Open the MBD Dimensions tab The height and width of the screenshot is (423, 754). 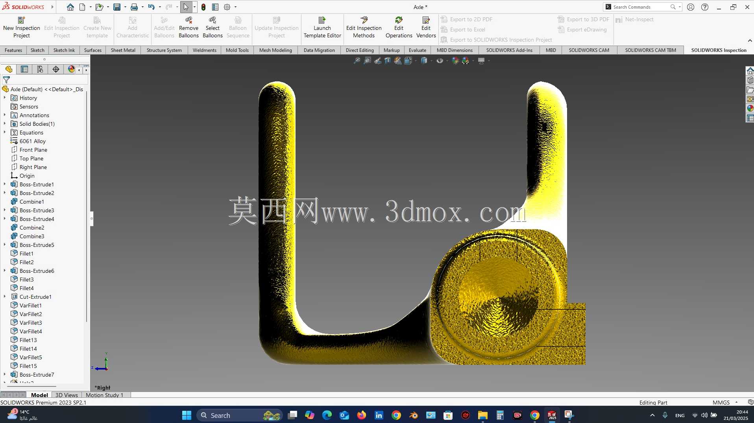(455, 50)
